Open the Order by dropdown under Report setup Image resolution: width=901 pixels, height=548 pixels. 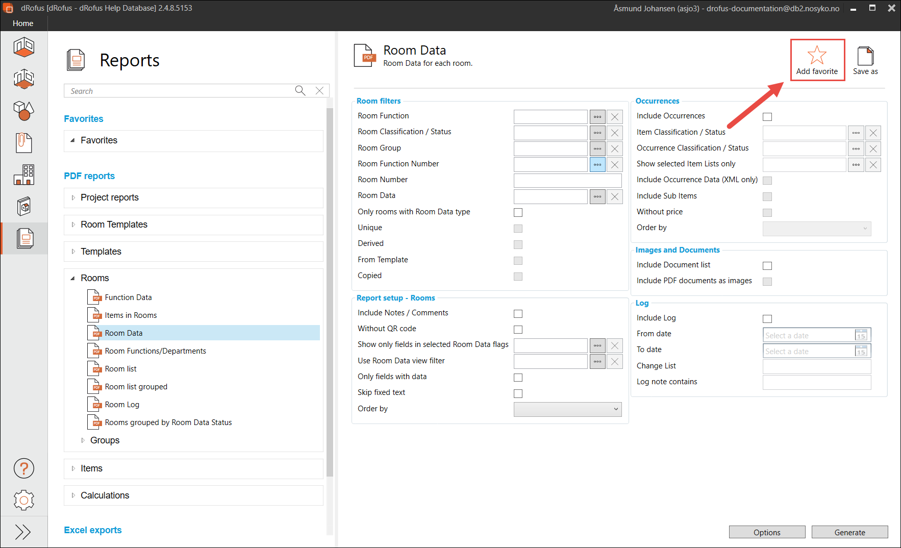[x=567, y=409]
